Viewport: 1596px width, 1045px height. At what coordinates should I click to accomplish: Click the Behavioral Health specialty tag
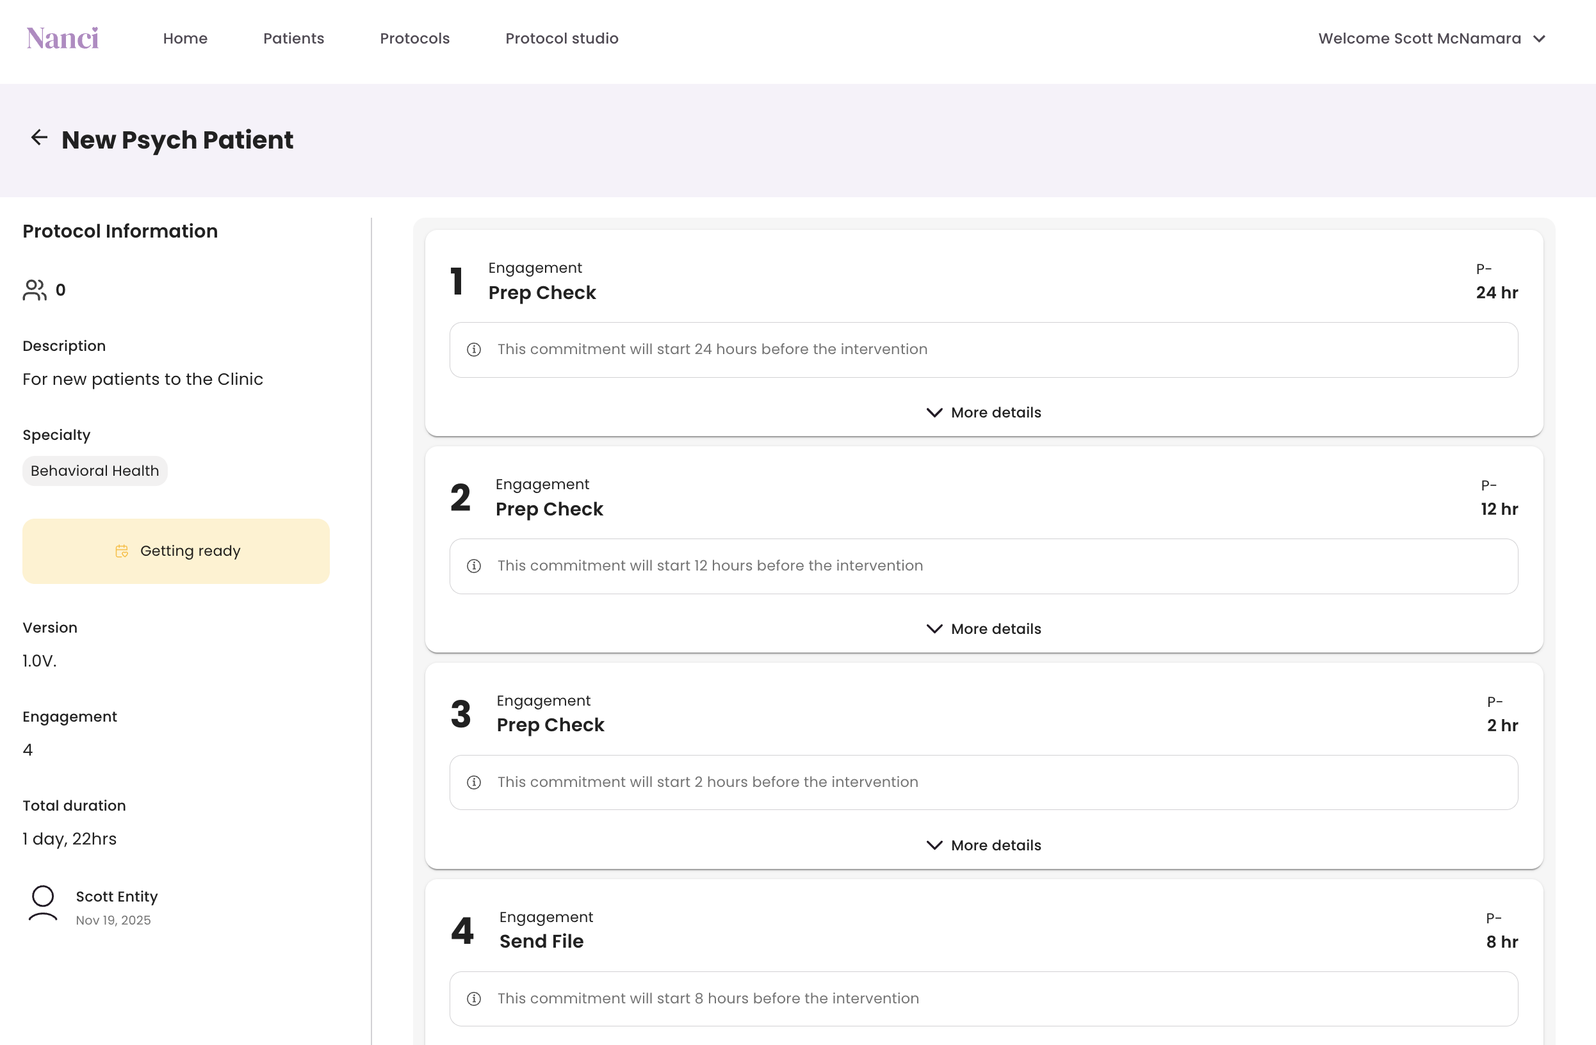point(95,471)
